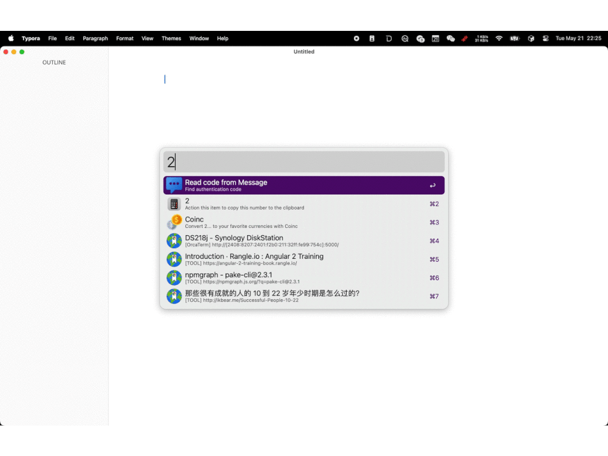Open the Format menu
The width and height of the screenshot is (608, 456).
[x=125, y=39]
